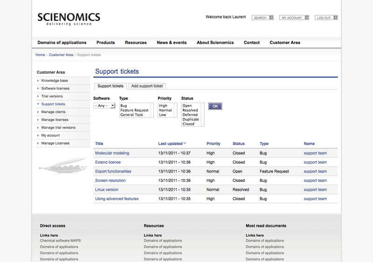Image resolution: width=373 pixels, height=262 pixels.
Task: Click support team in Export functionalities row
Action: point(315,172)
